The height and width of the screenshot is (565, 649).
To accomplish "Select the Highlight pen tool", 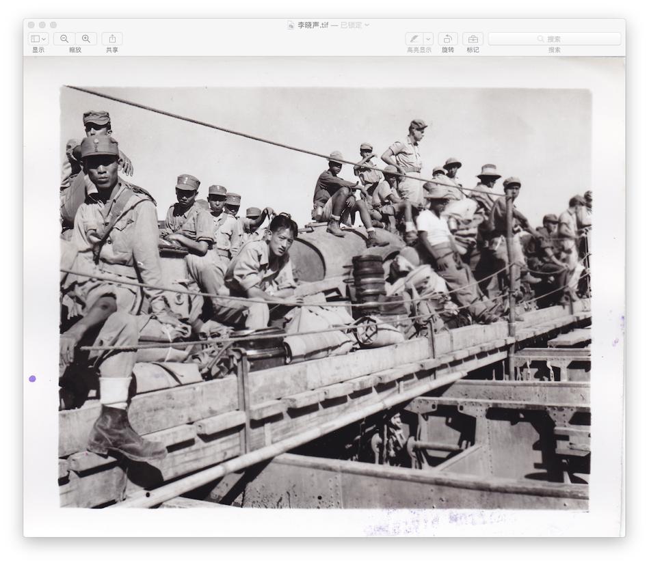I will [x=414, y=39].
